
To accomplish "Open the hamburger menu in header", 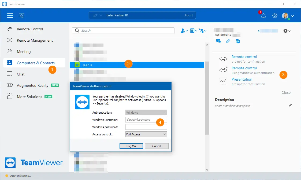I will (x=10, y=15).
